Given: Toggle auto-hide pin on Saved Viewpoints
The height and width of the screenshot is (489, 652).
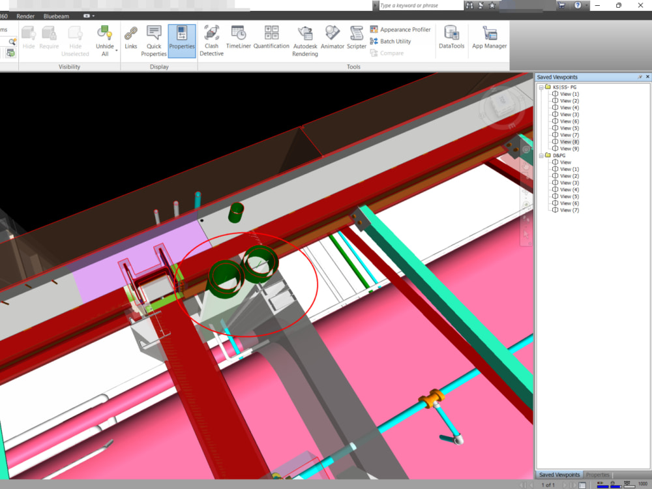Looking at the screenshot, I should click(640, 77).
